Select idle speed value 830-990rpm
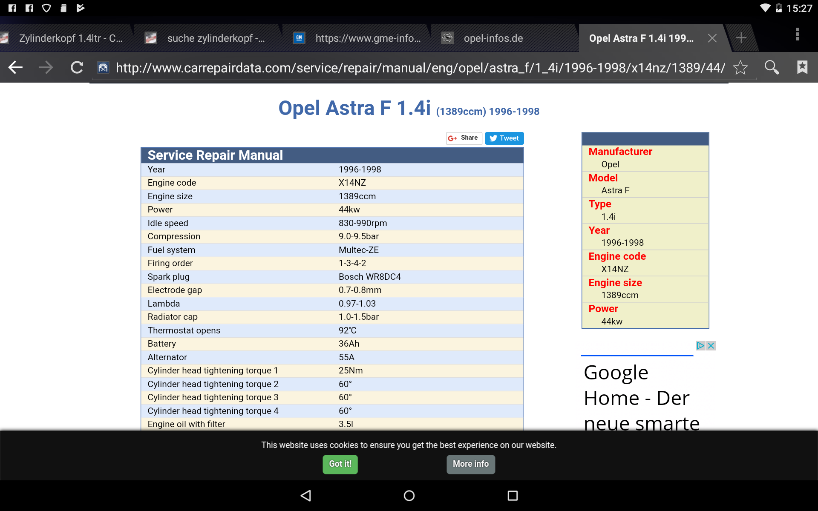The image size is (818, 511). click(x=363, y=223)
